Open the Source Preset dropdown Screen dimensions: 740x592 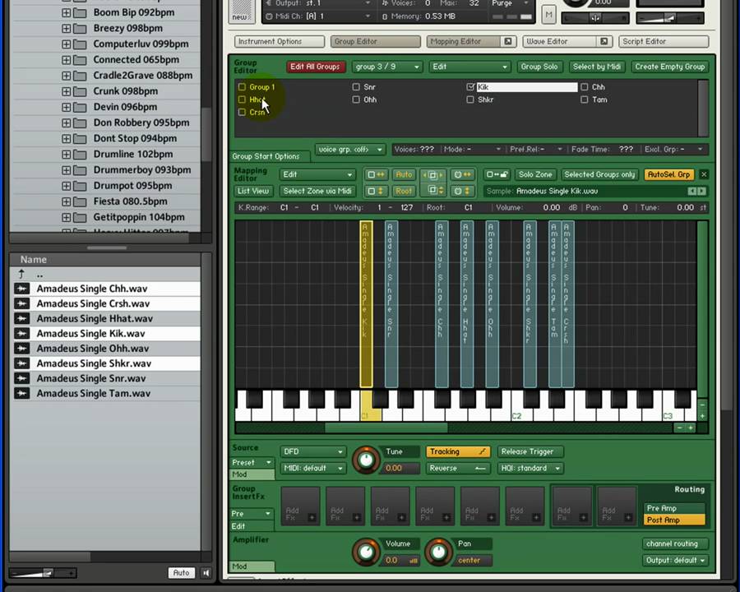[252, 463]
